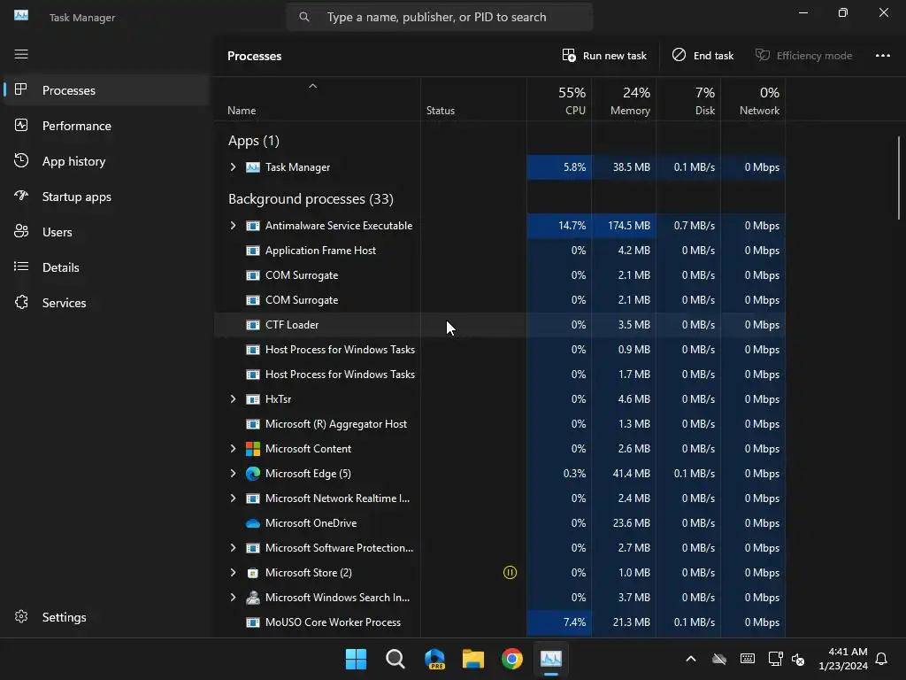Open the clock showing 4:41 AM
Viewport: 906px width, 680px height.
pos(843,659)
